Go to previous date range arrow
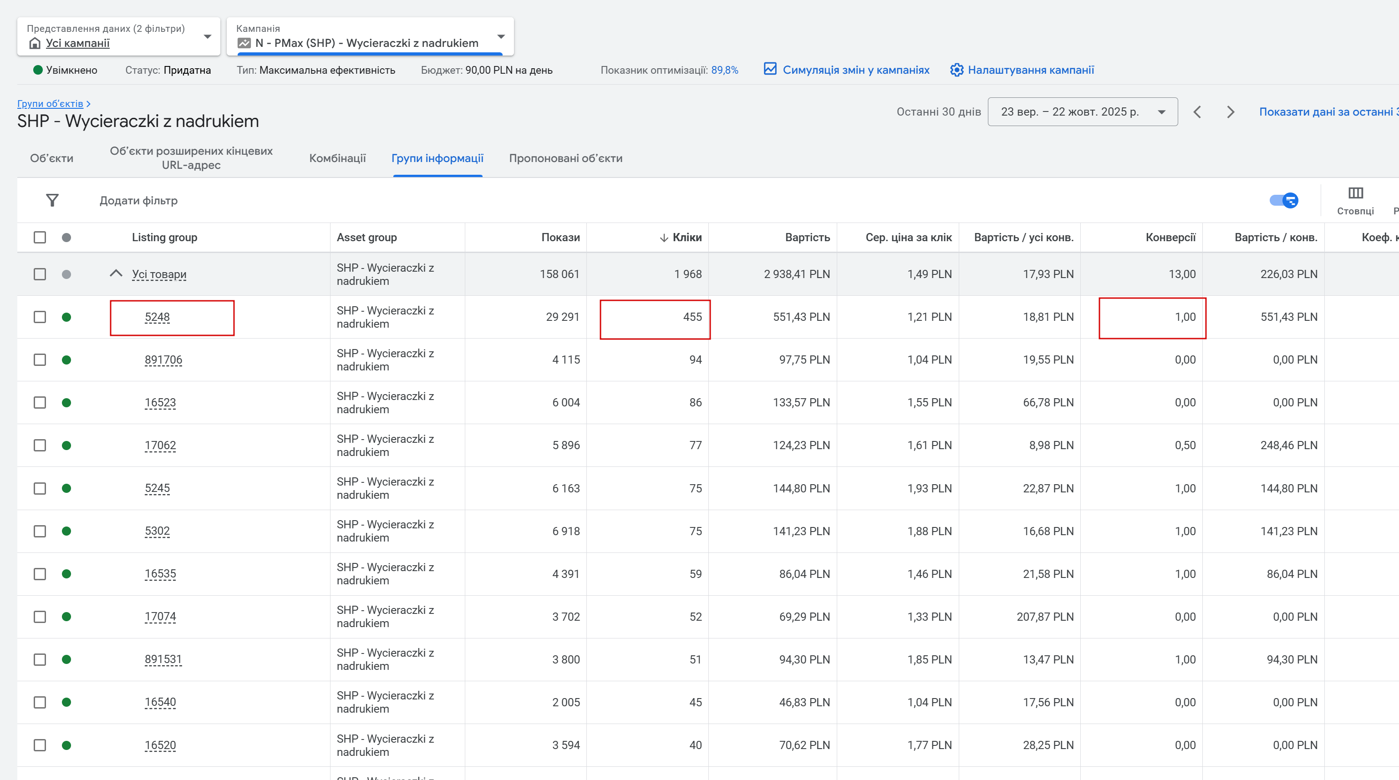This screenshot has height=780, width=1399. pyautogui.click(x=1197, y=112)
